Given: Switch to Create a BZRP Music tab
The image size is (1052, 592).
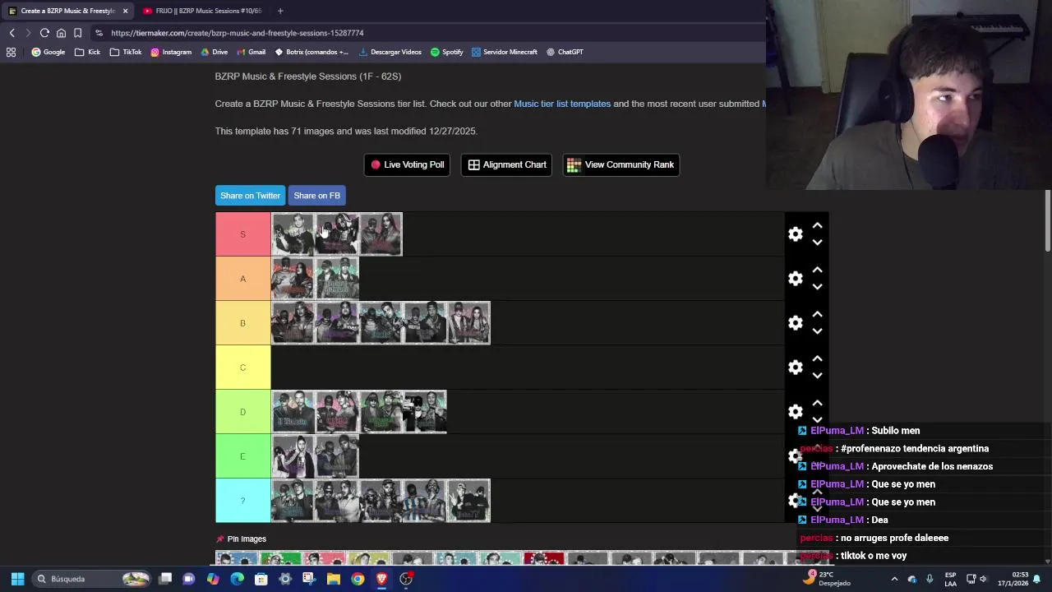Looking at the screenshot, I should [x=66, y=11].
